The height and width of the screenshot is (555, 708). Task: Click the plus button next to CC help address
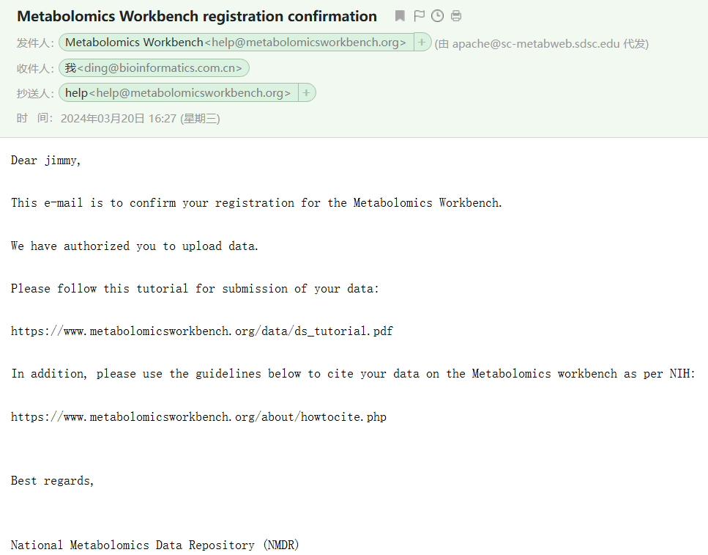tap(306, 93)
